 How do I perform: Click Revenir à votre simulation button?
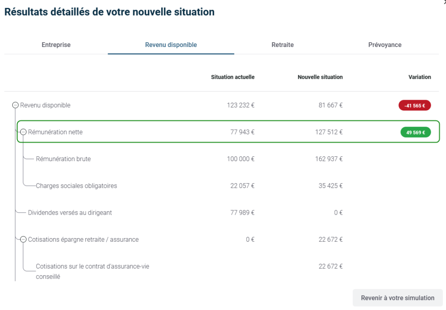[397, 298]
